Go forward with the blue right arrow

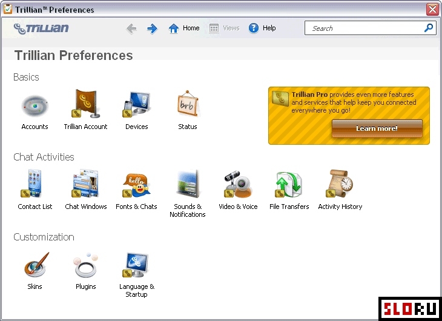pos(152,28)
